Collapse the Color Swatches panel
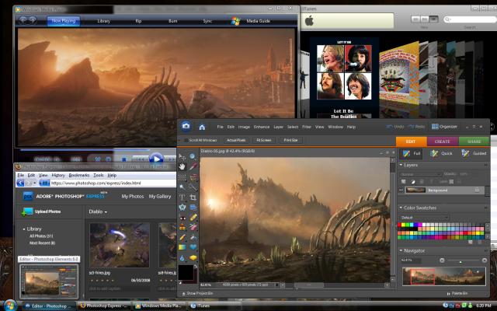 (401, 208)
